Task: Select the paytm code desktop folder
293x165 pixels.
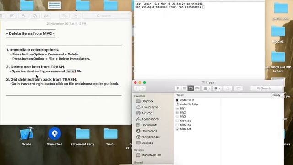Action: point(281,9)
